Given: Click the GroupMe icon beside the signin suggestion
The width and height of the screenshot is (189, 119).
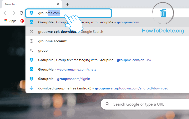Looking at the screenshot, I should pyautogui.click(x=31, y=79).
